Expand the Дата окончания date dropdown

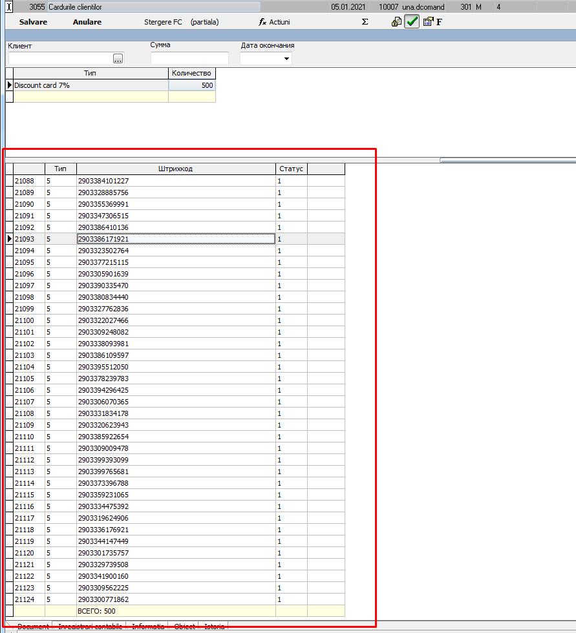pyautogui.click(x=286, y=59)
